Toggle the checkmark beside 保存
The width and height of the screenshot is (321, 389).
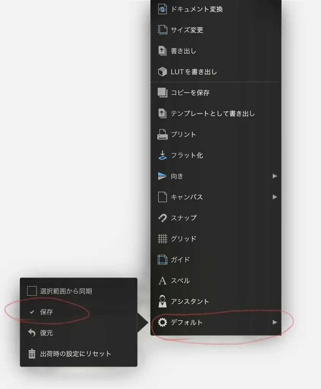32,312
